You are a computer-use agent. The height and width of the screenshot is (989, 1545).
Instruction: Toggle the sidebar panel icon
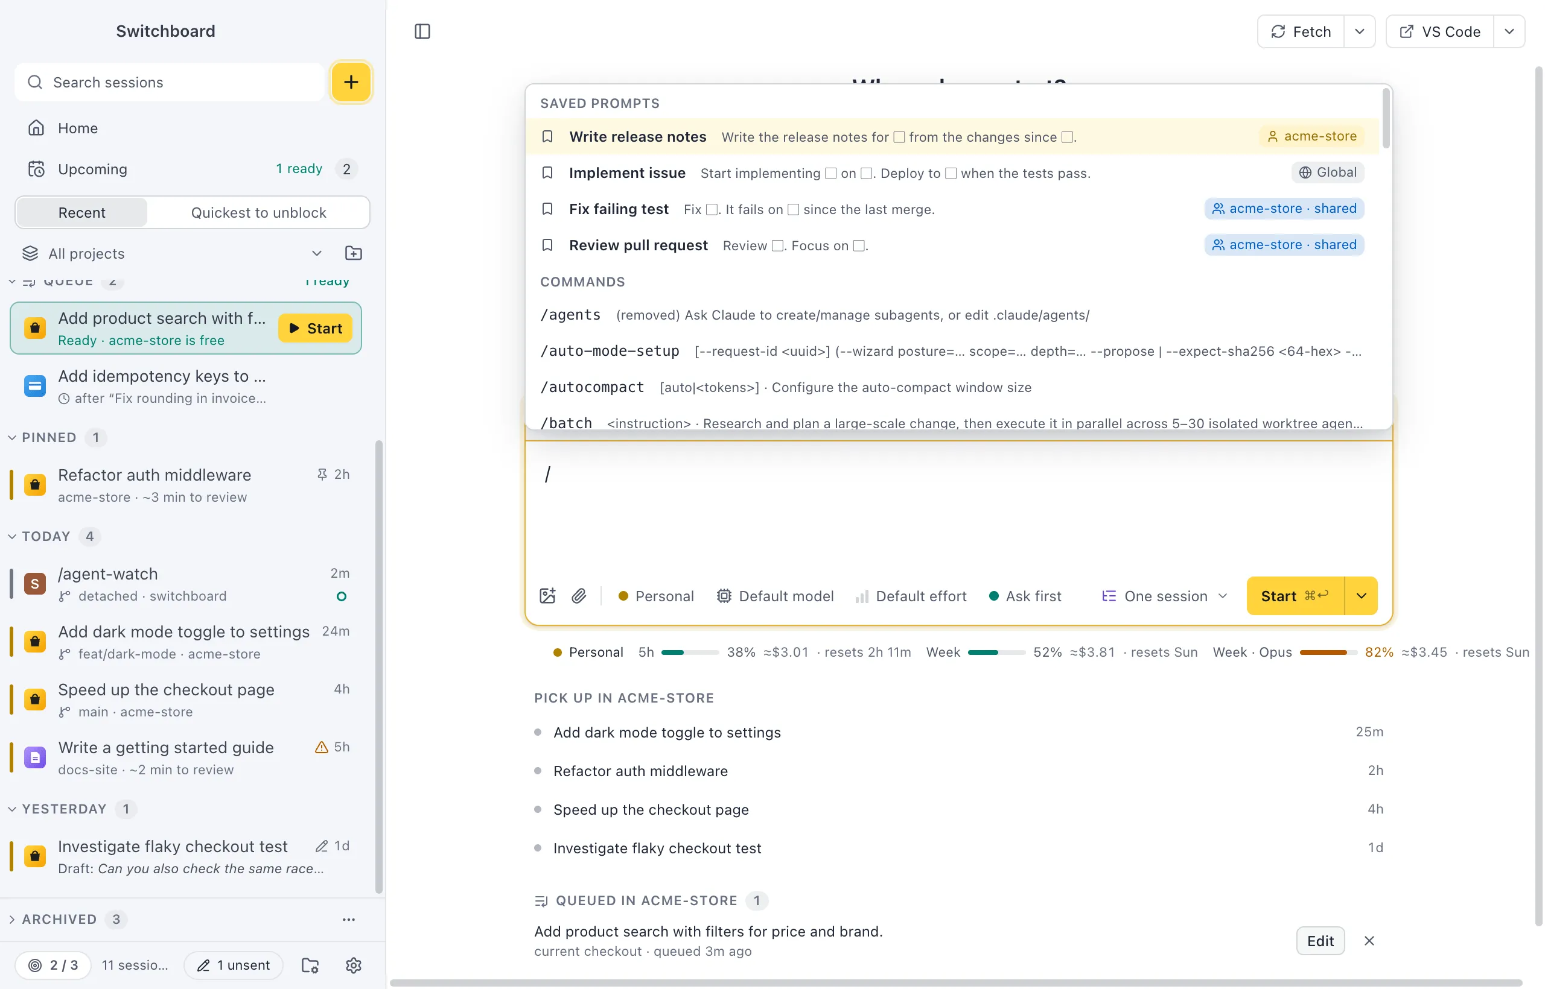422,31
